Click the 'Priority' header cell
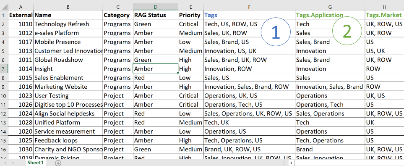 190,15
